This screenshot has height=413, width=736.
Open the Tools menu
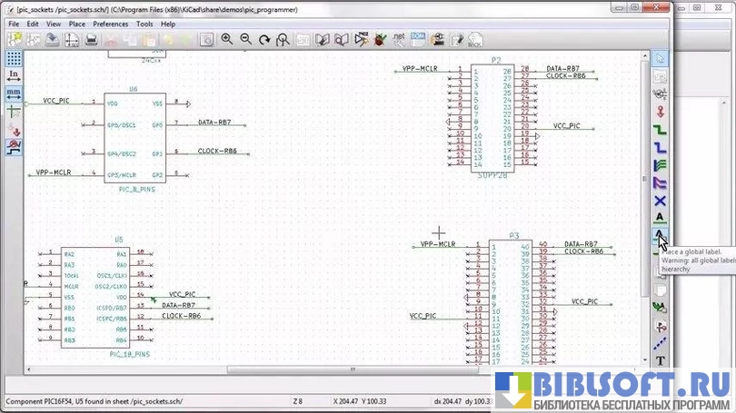click(x=144, y=24)
